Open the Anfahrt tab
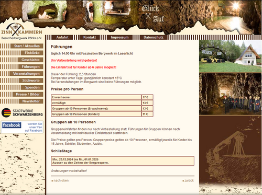This screenshot has width=262, height=195. click(62, 37)
